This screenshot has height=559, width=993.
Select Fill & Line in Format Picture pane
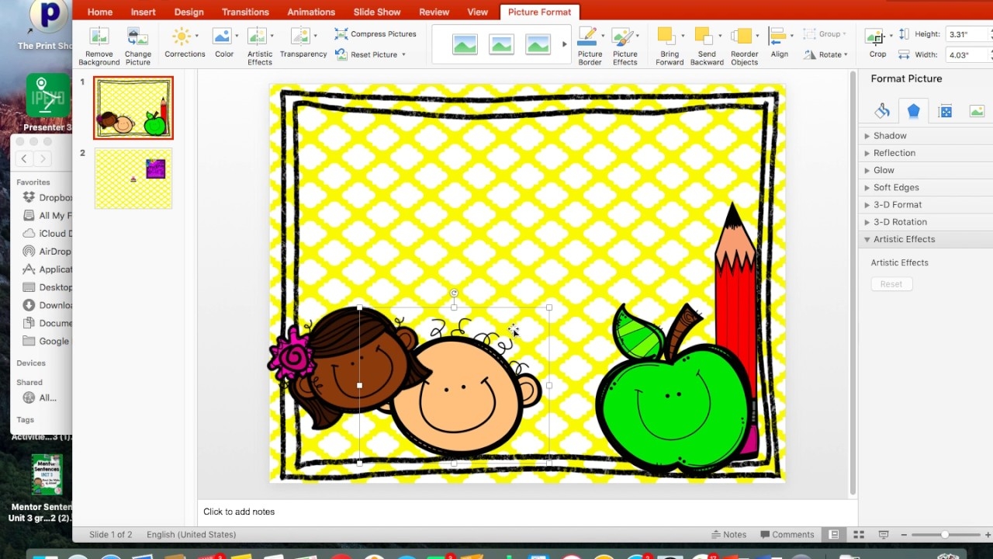(881, 110)
